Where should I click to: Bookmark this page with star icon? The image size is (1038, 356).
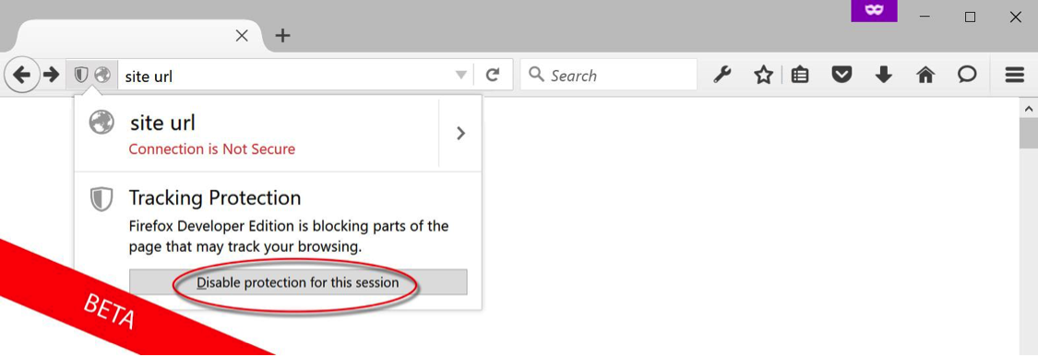pyautogui.click(x=763, y=75)
